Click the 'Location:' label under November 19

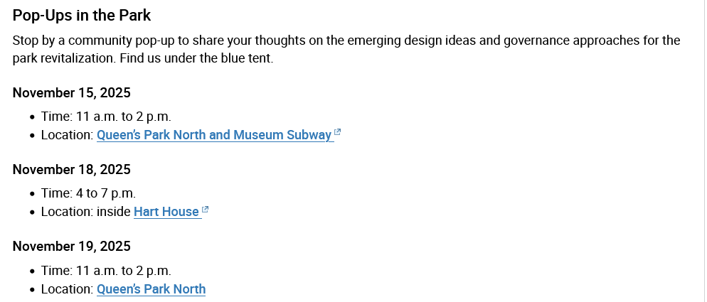click(67, 289)
